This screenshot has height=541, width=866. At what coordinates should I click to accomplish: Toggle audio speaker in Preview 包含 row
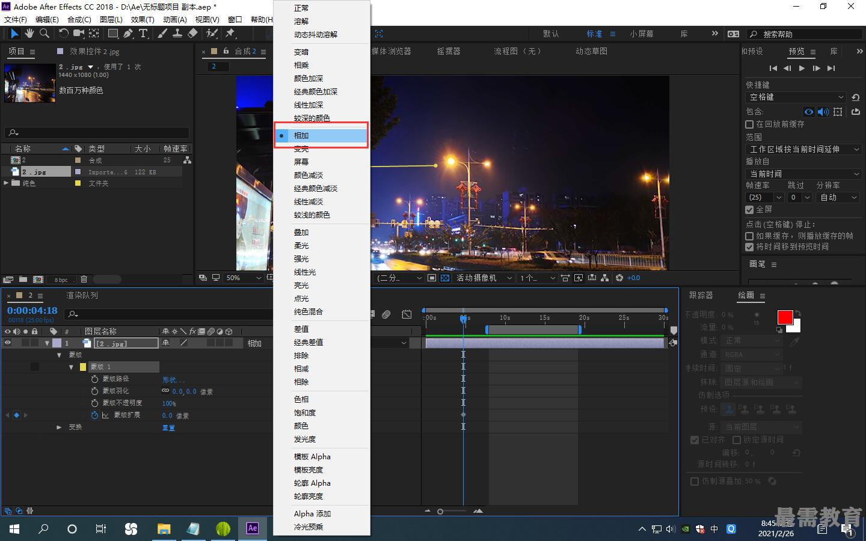[x=823, y=112]
